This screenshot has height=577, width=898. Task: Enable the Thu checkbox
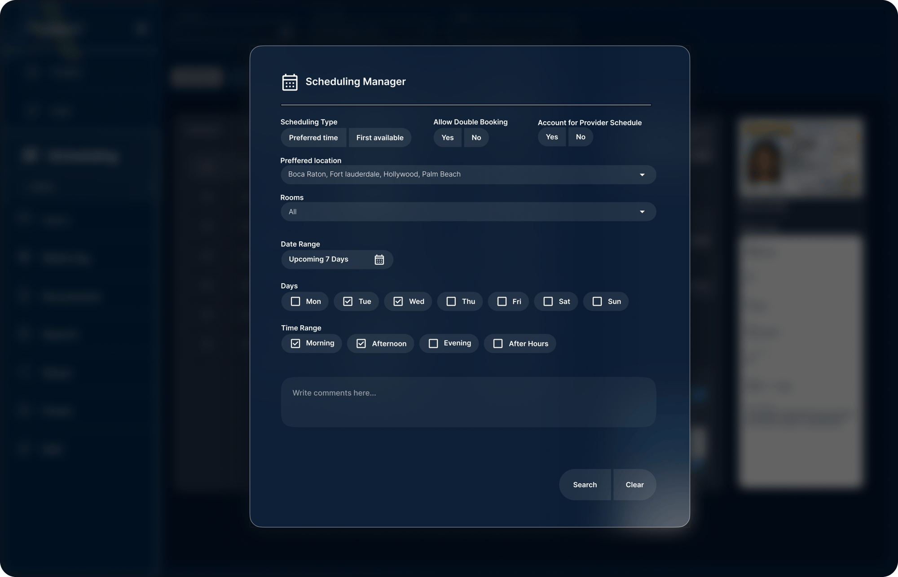click(451, 302)
